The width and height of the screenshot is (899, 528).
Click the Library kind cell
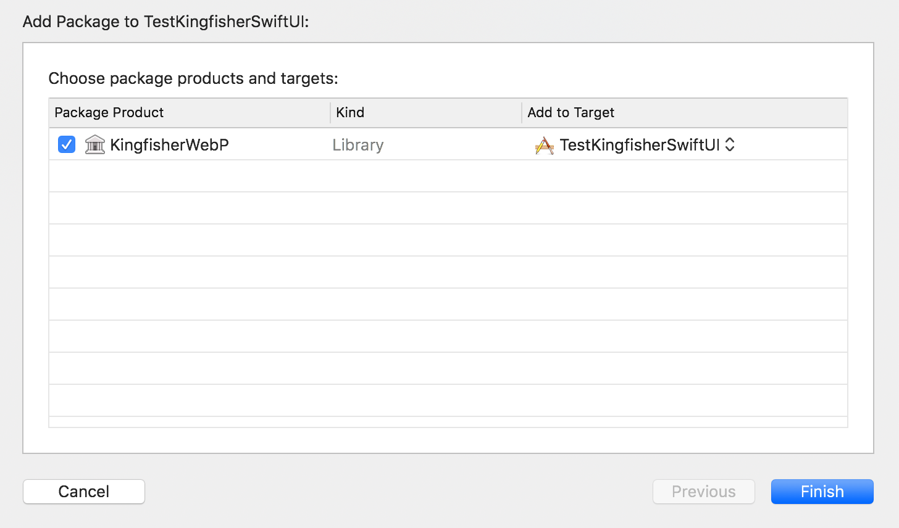click(x=358, y=145)
